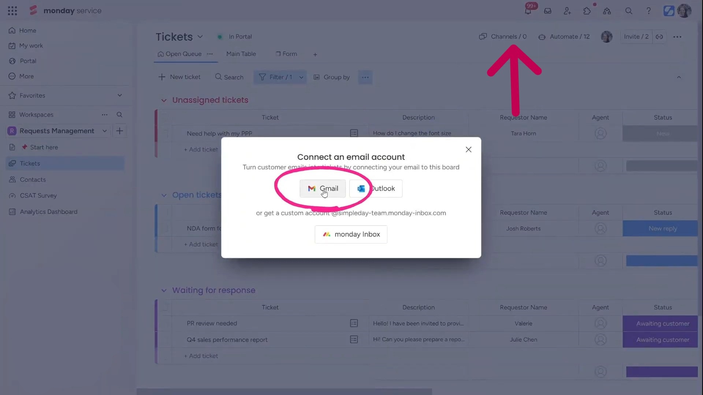The image size is (703, 395).
Task: Open the inbox tray icon
Action: point(548,11)
